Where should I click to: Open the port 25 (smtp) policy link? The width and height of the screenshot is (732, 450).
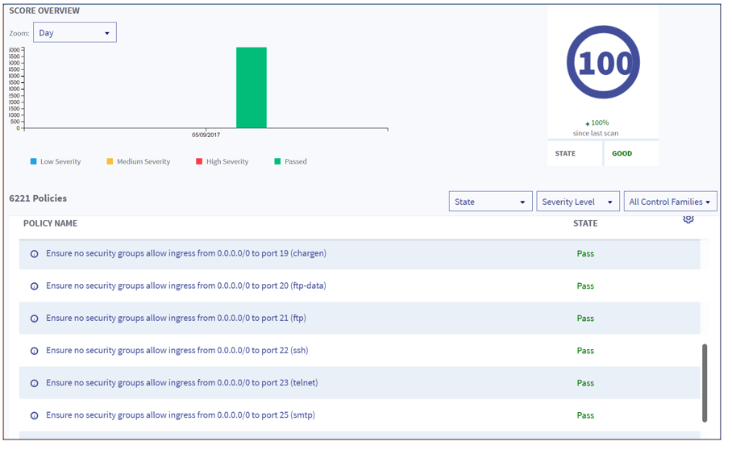coord(181,415)
